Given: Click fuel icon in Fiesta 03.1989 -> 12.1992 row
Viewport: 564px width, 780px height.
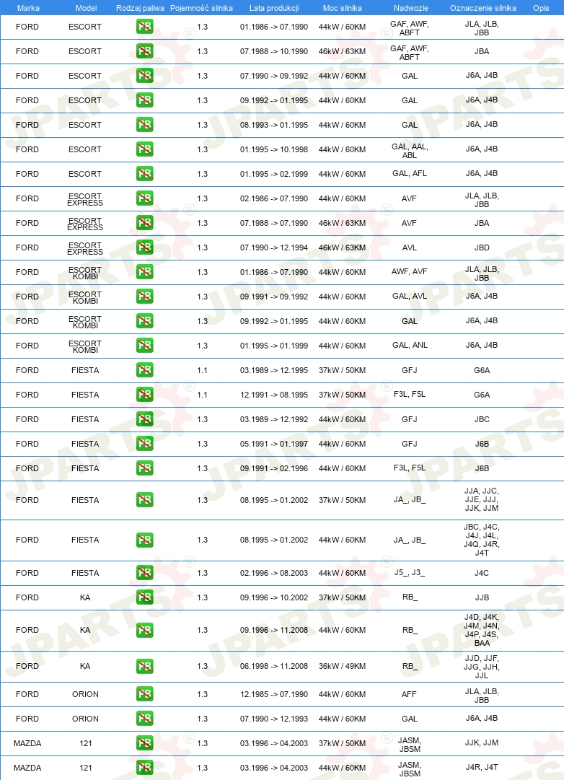Looking at the screenshot, I should [x=145, y=419].
